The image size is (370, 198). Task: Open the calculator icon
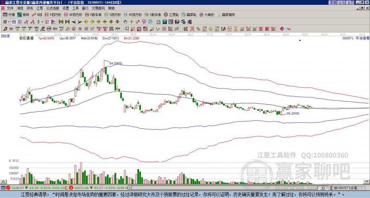[165, 22]
